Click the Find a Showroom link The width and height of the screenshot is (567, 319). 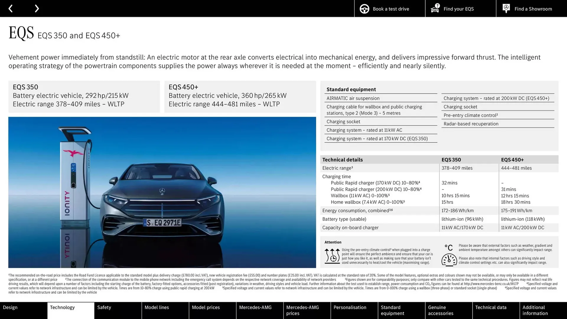[x=533, y=9]
